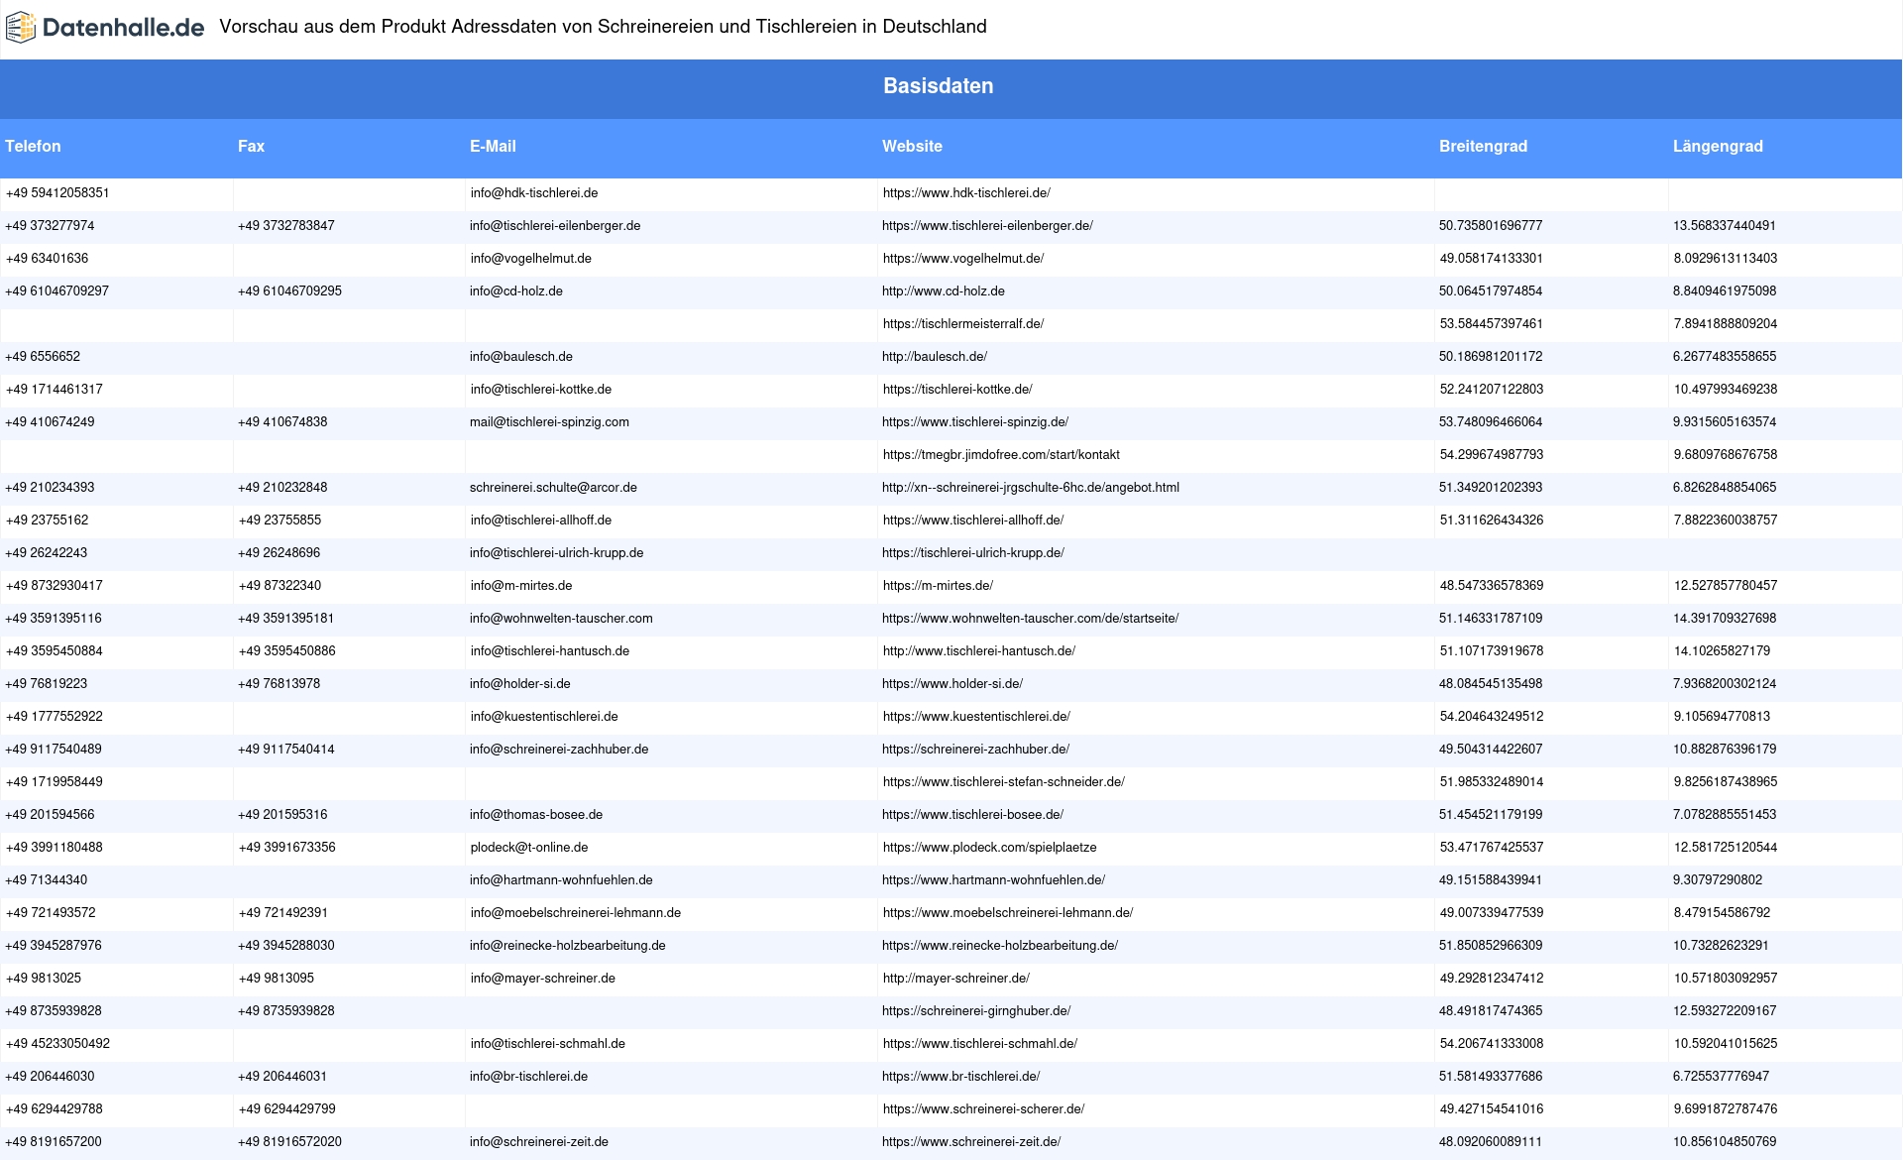Viewport: 1903px width, 1160px height.
Task: Click the Basisdaten section title
Action: (939, 86)
